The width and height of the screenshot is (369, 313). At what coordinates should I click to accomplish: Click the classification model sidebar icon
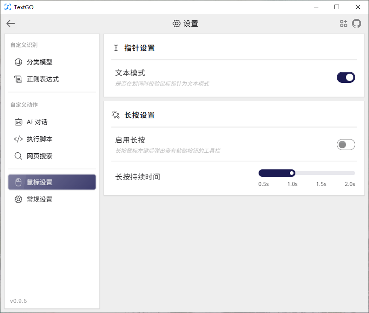pos(18,62)
